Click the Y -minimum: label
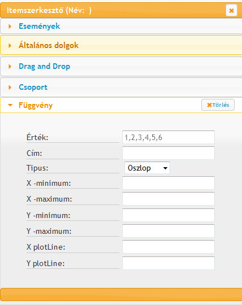This screenshot has height=305, width=242. coord(48,215)
